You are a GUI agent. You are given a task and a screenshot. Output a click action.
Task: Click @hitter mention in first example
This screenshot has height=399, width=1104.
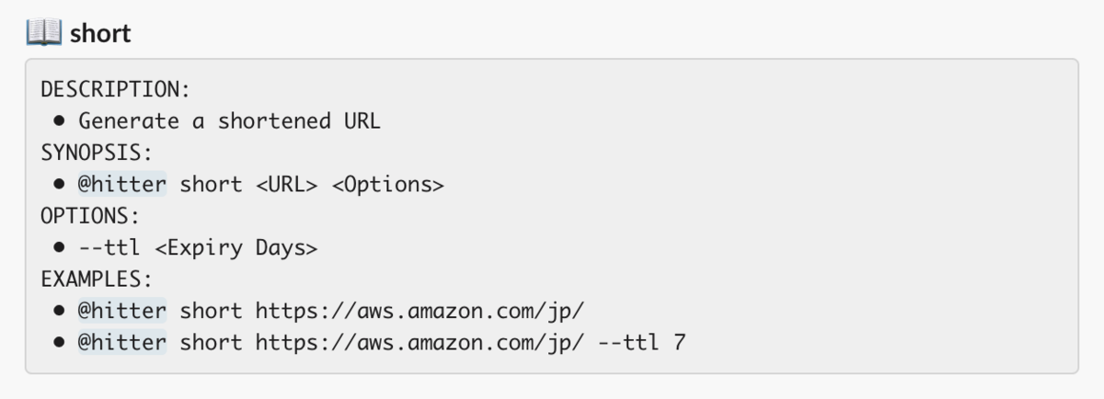point(121,311)
